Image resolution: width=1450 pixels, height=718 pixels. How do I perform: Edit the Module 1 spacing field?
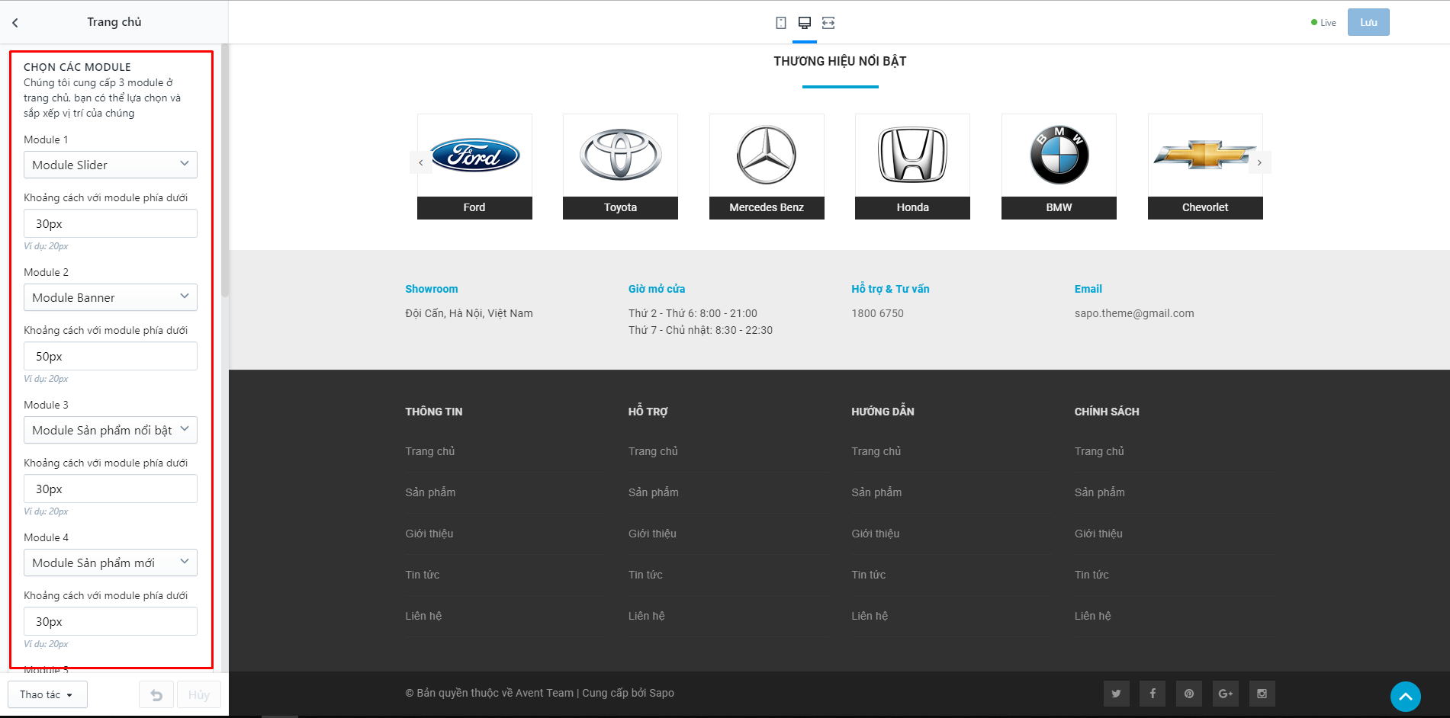point(111,223)
